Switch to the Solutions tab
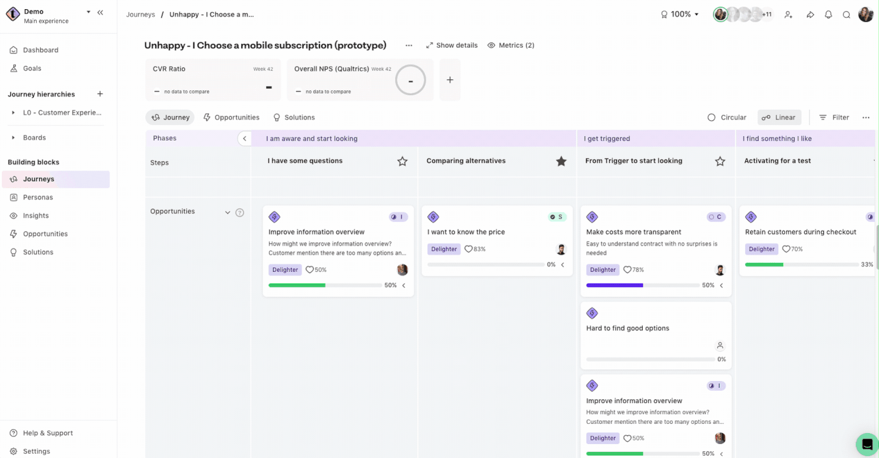Screen dimensions: 879x458 pos(294,118)
